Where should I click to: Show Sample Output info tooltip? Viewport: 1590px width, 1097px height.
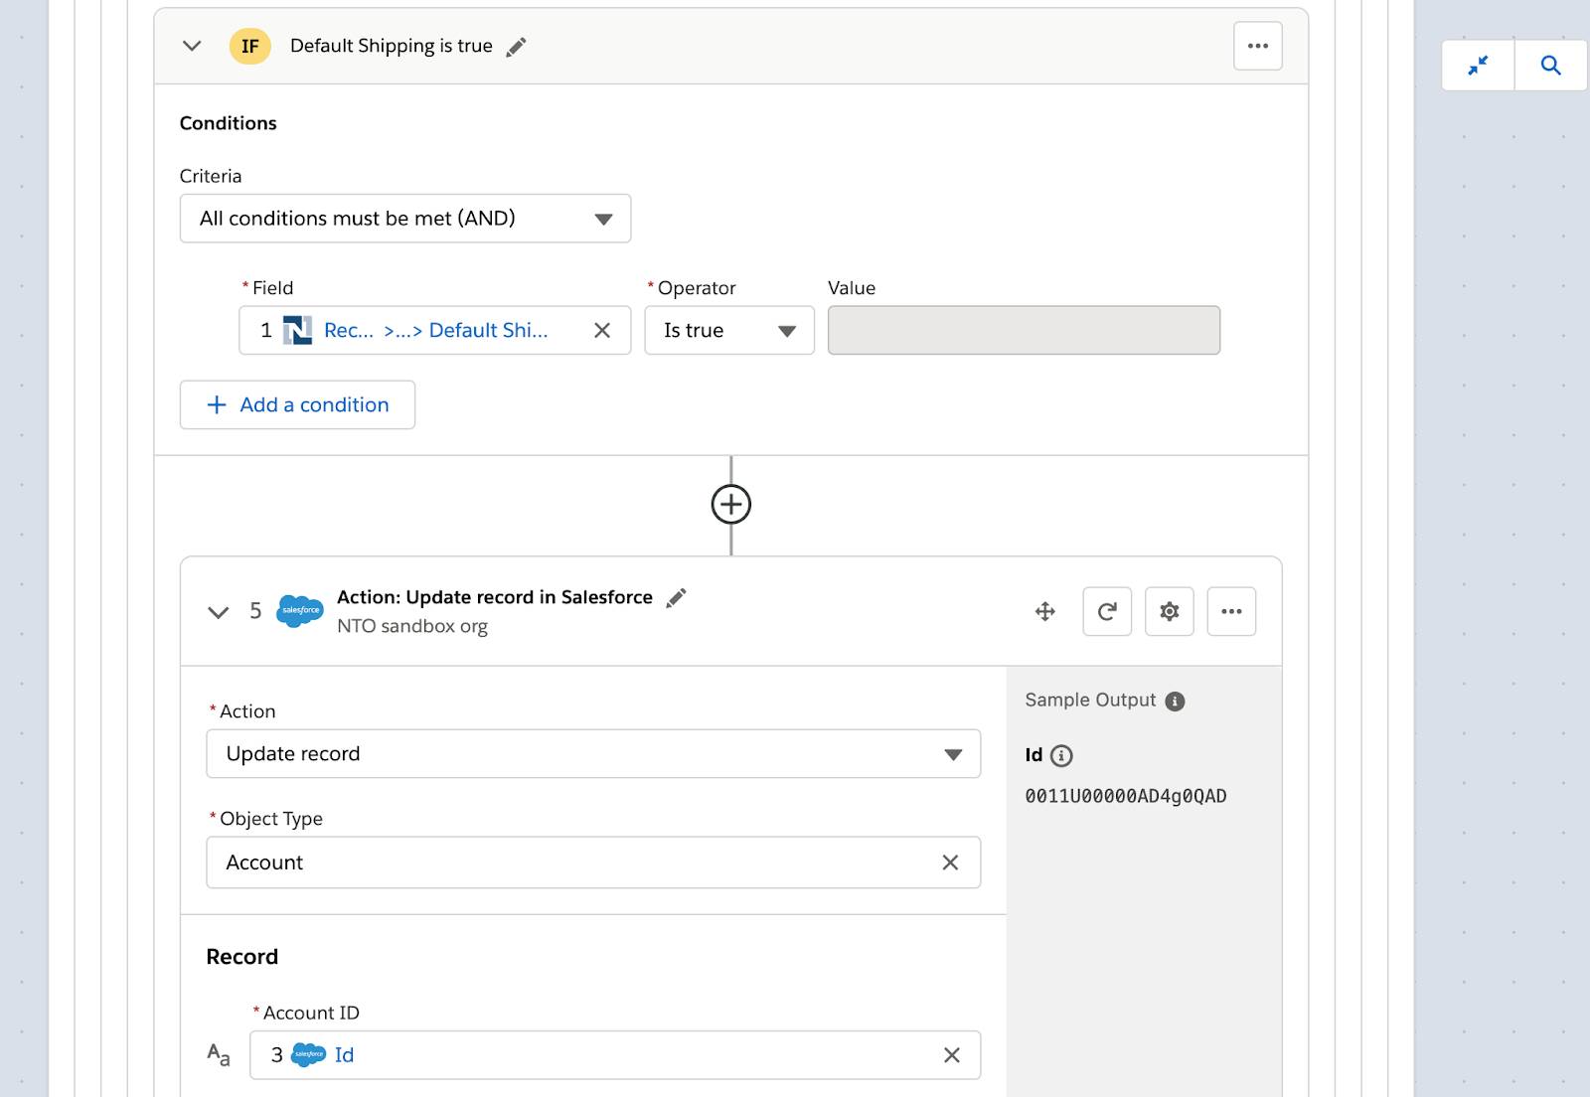pos(1175,702)
